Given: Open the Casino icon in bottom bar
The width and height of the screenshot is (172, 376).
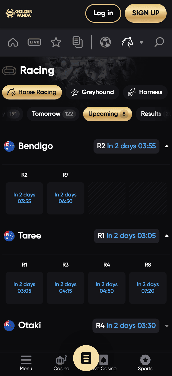Looking at the screenshot, I should click(x=61, y=363).
